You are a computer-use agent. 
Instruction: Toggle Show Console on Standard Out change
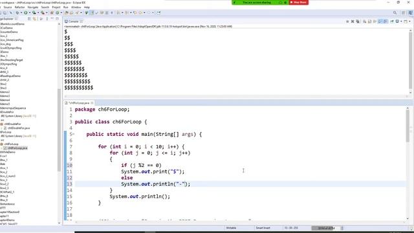[x=380, y=21]
